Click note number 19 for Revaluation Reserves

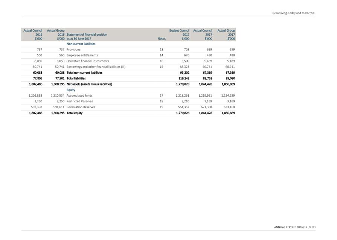(x=162, y=107)
